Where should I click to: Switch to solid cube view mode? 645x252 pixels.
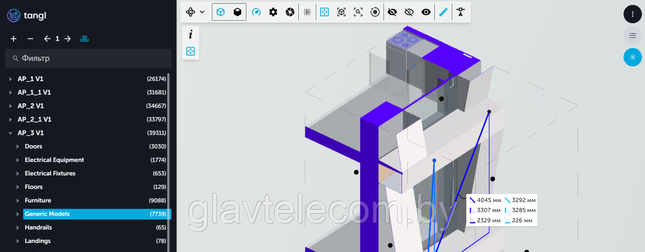point(237,12)
